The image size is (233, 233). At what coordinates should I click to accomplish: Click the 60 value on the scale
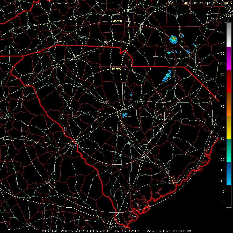(222, 75)
